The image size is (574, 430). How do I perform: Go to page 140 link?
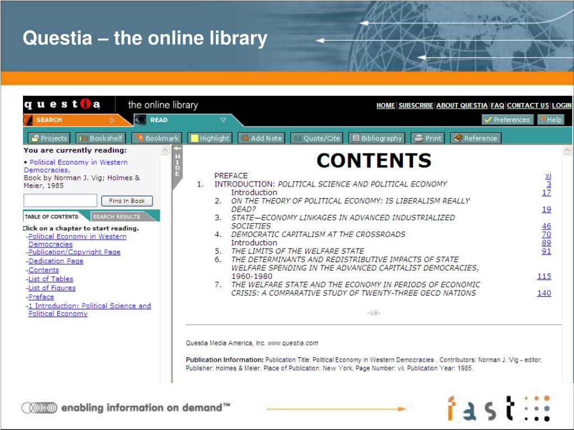(x=544, y=293)
